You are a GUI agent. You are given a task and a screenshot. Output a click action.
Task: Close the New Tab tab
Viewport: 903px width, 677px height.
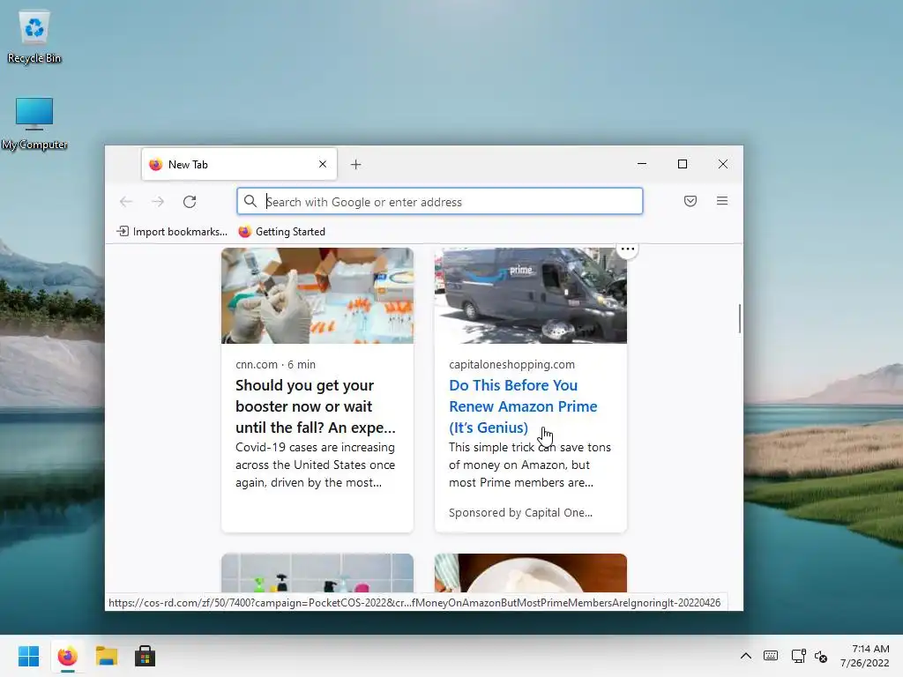point(323,164)
